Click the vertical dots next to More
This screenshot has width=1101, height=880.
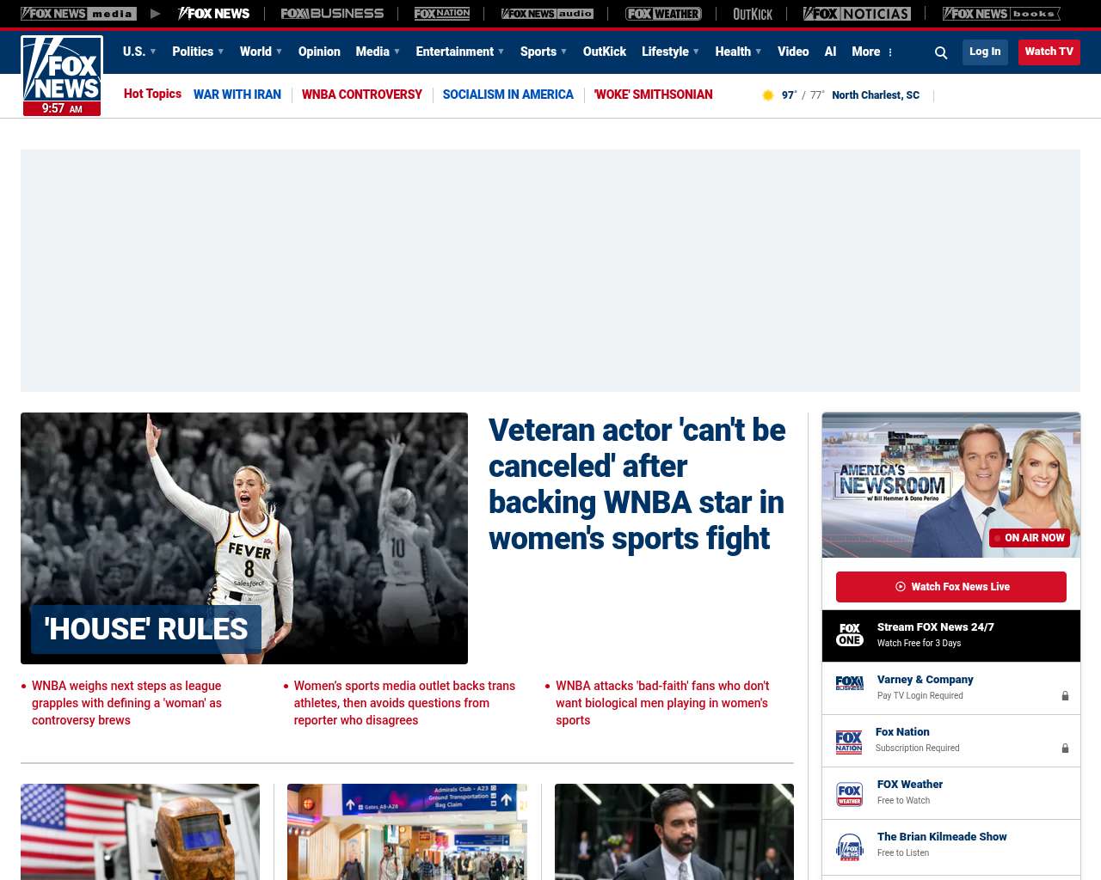point(890,52)
